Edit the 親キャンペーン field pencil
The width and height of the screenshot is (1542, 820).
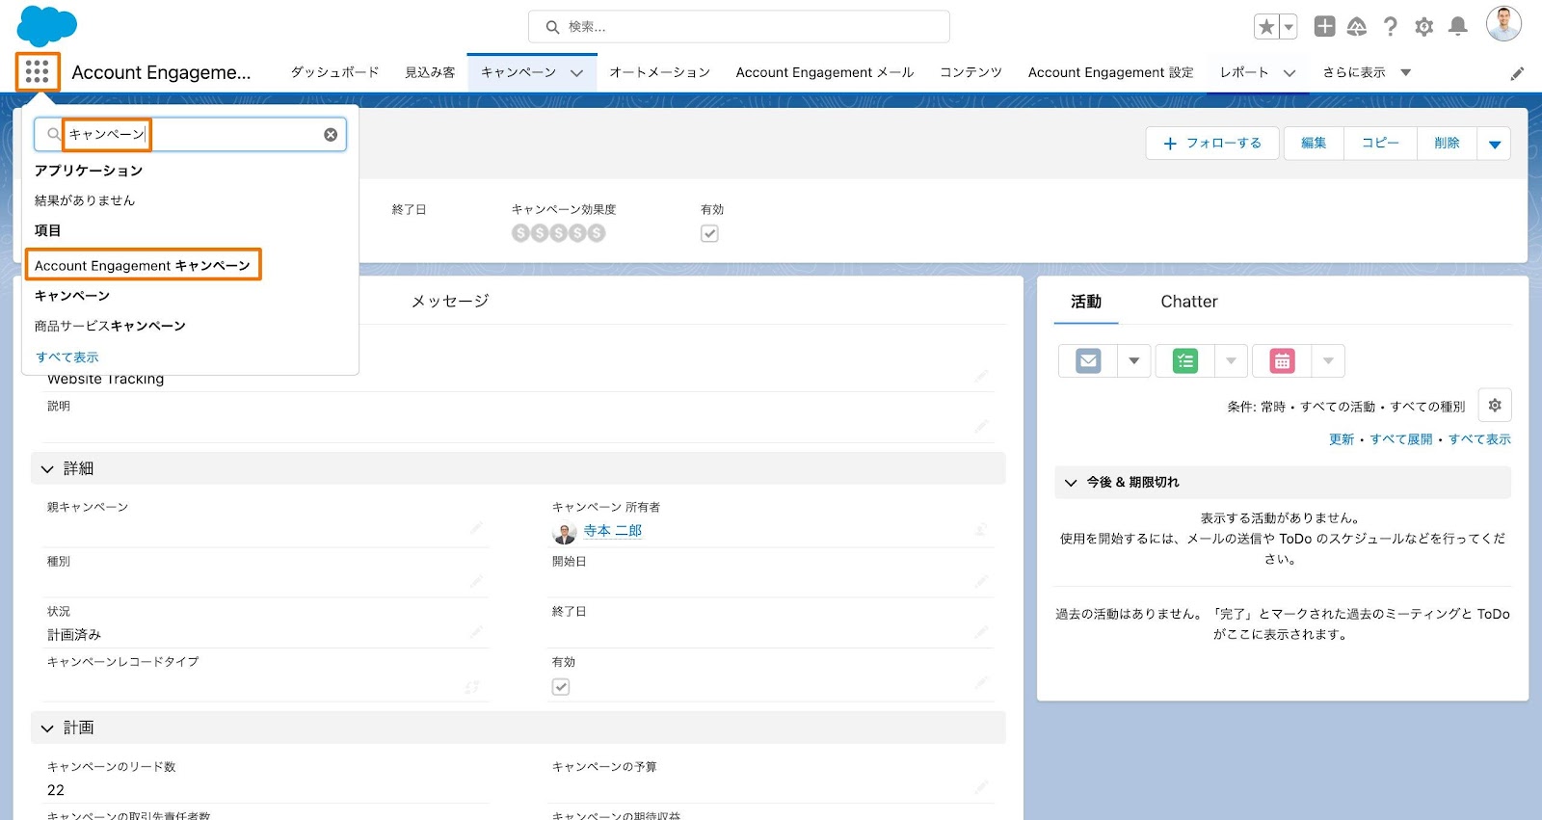pos(476,528)
